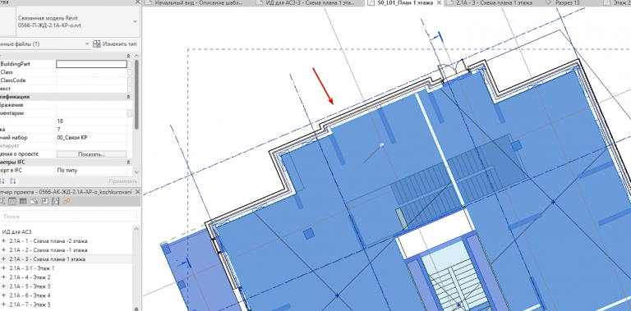Screen dimensions: 631x311
Task: Expand 2.1A - 3.1 - Этаж 1 node
Action: [x=3, y=268]
